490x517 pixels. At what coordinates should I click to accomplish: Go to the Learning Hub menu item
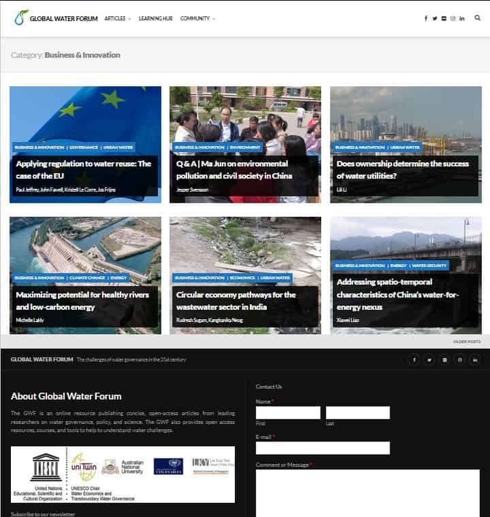click(155, 18)
